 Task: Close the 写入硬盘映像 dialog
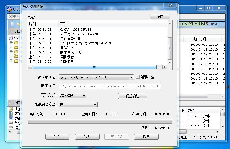click(170, 5)
